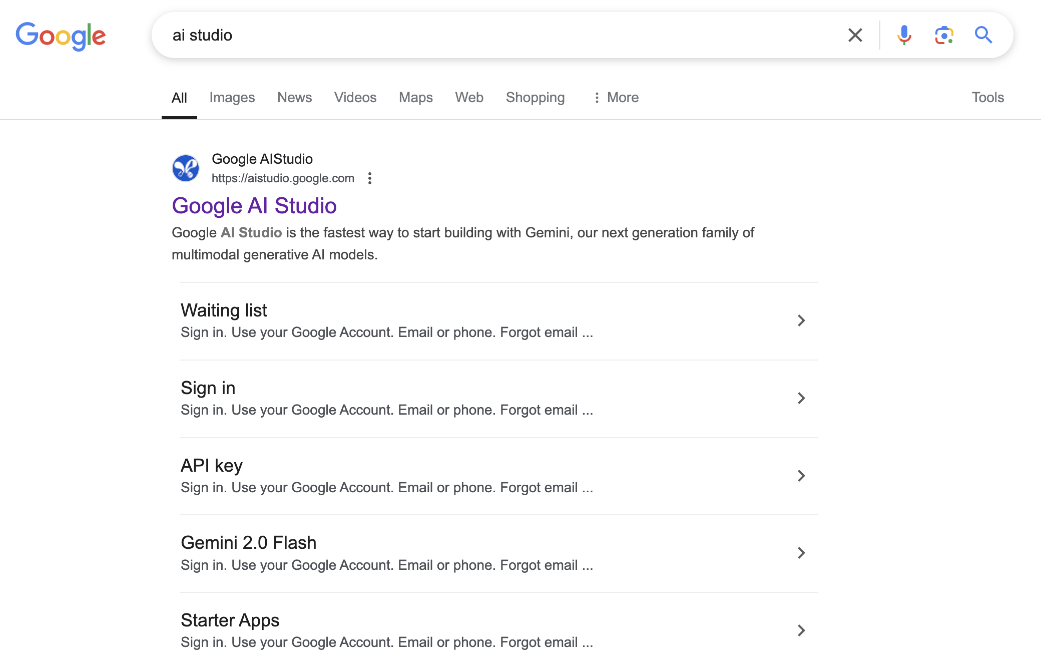
Task: Start voice search with microphone icon
Action: (x=904, y=35)
